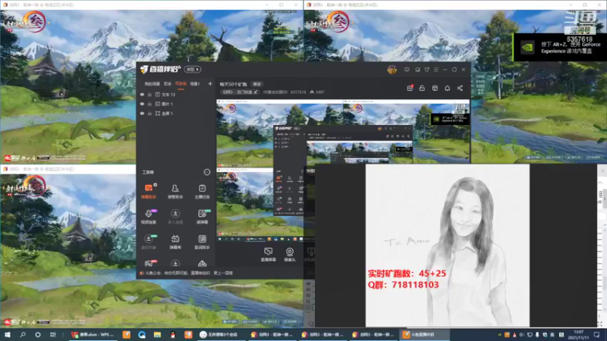Click the NVIDIA GeForce Experience overlay notification
607x341 pixels.
(x=560, y=47)
